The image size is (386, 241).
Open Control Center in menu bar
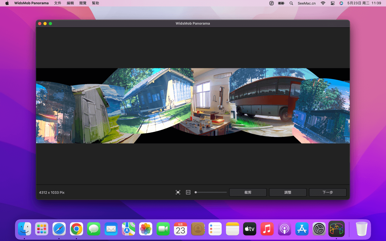pyautogui.click(x=332, y=3)
